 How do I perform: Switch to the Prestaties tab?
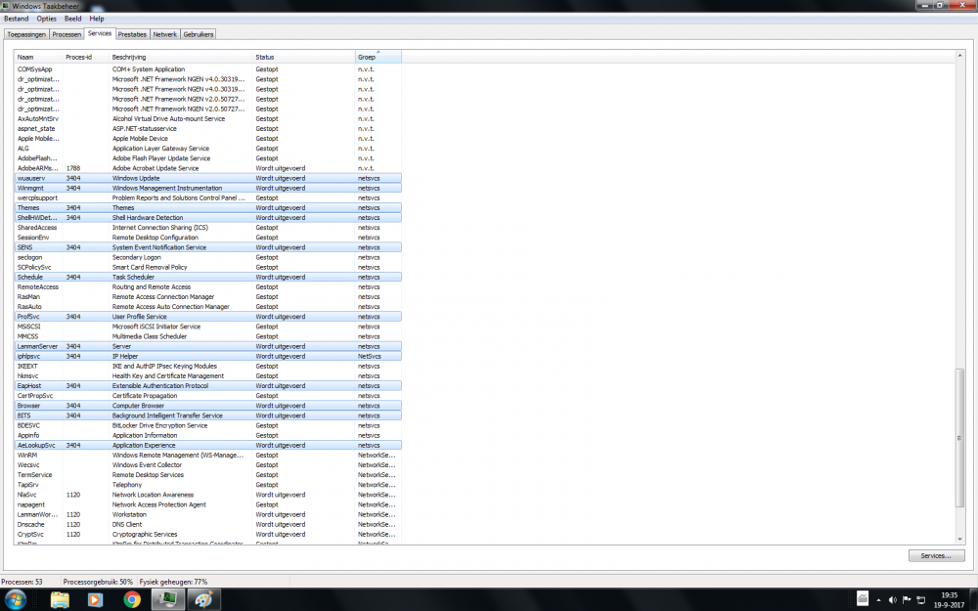[132, 34]
